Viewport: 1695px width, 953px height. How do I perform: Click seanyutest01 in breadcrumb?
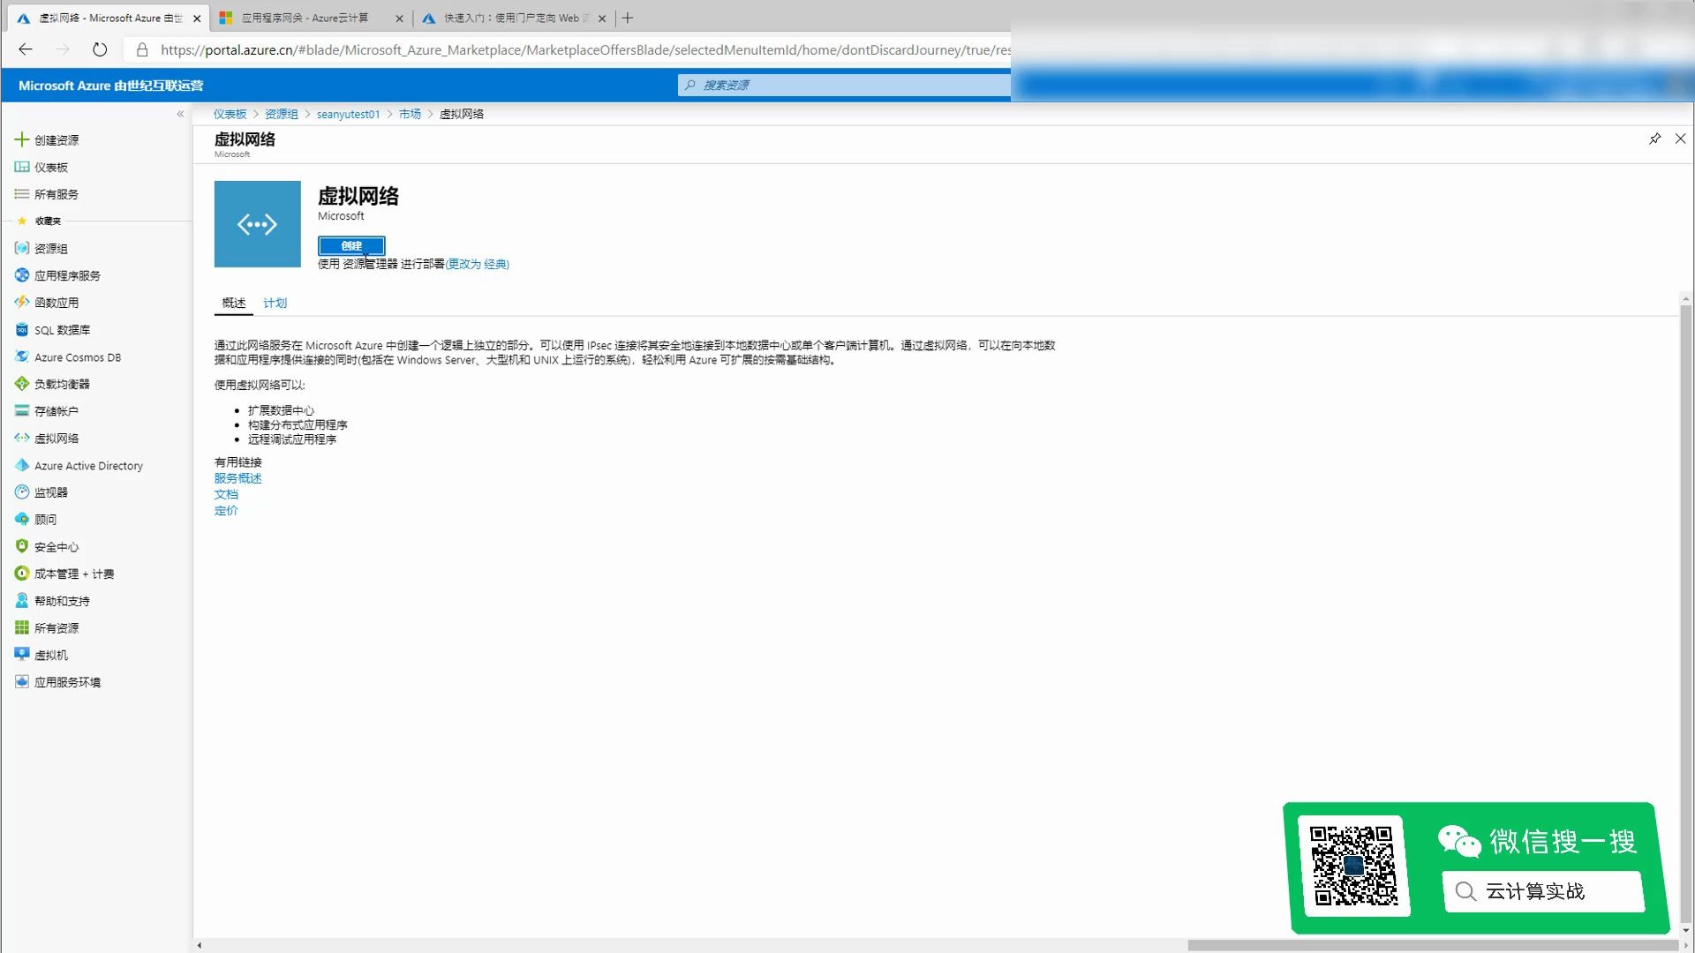348,114
